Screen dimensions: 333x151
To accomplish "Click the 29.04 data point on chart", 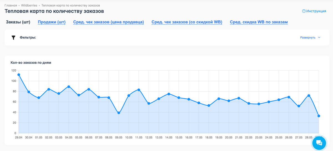I will 19,75.
